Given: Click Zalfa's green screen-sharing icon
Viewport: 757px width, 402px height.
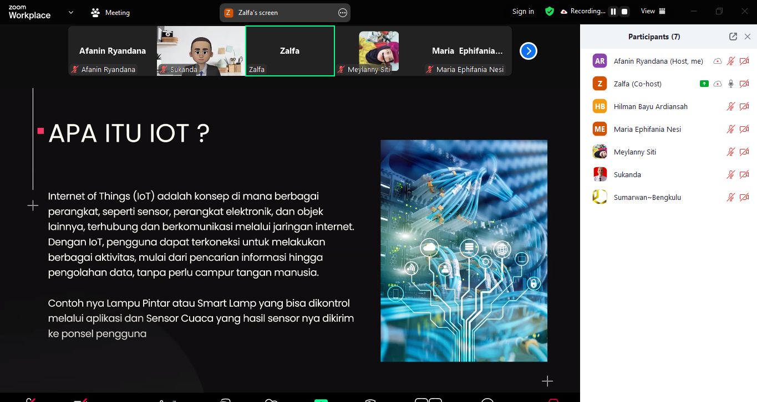Looking at the screenshot, I should tap(704, 84).
